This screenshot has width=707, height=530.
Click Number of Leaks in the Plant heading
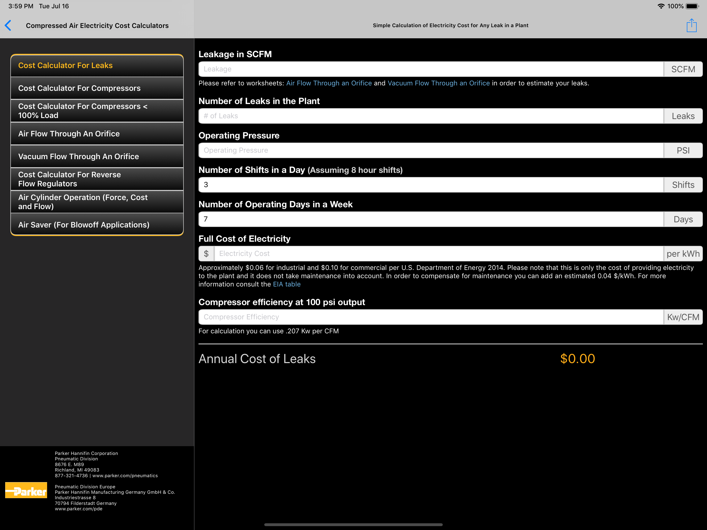click(x=259, y=101)
